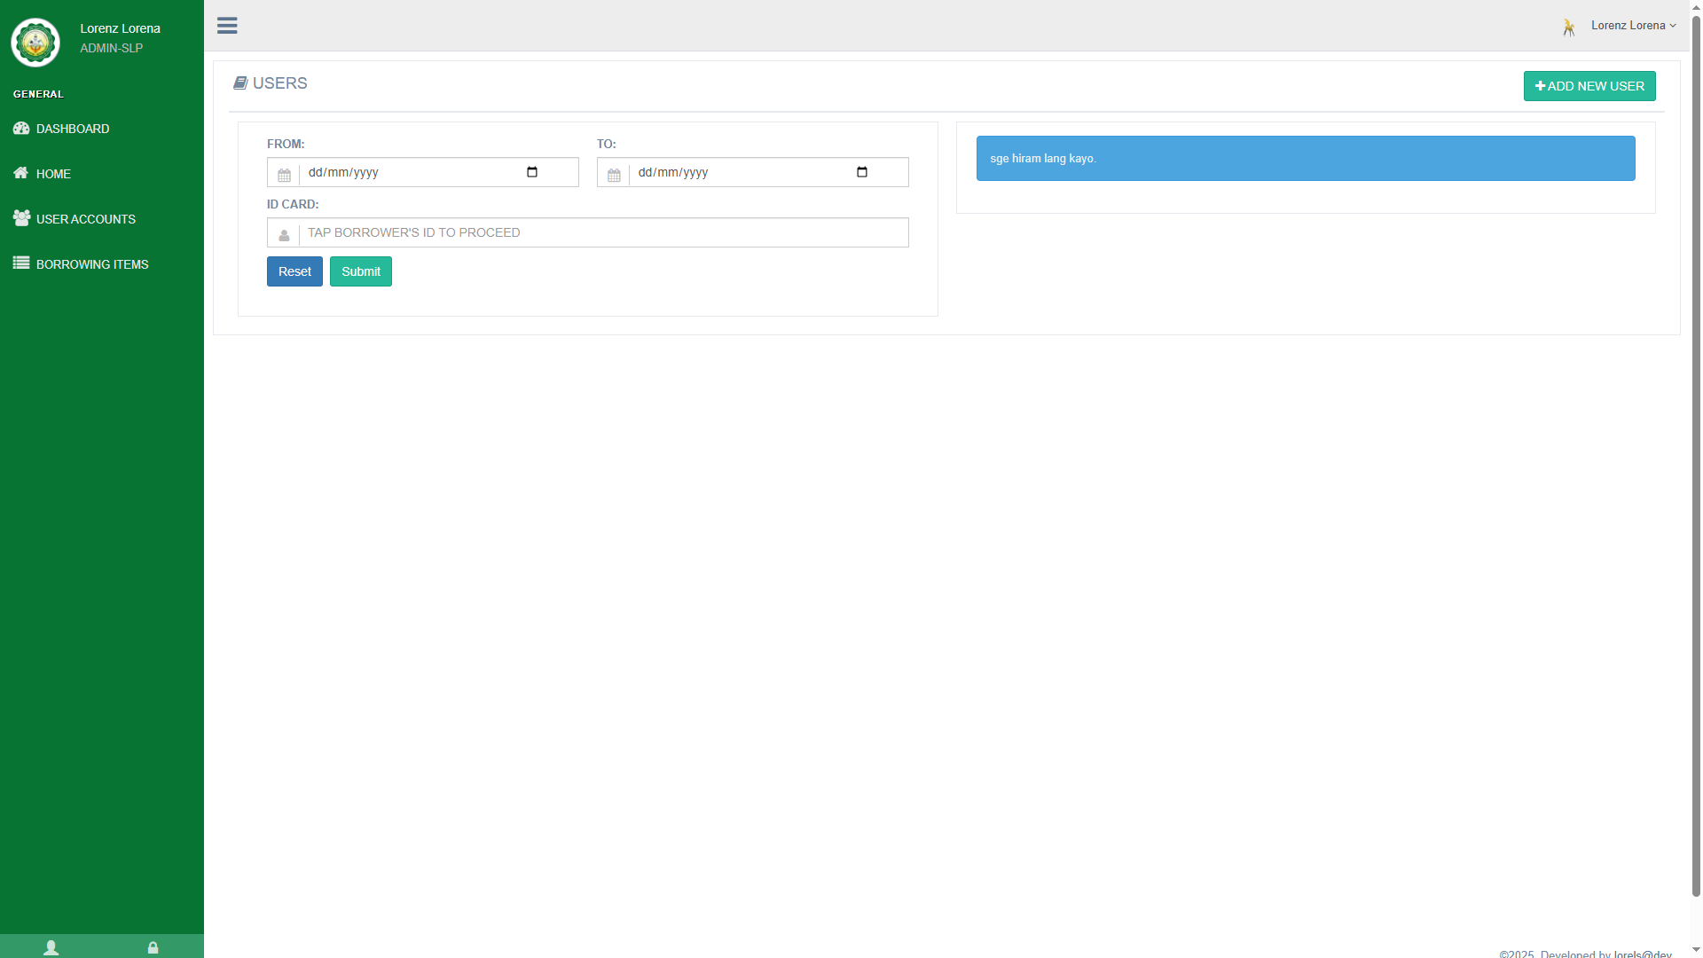Go to User Accounts in sidebar
The height and width of the screenshot is (958, 1703).
[85, 219]
